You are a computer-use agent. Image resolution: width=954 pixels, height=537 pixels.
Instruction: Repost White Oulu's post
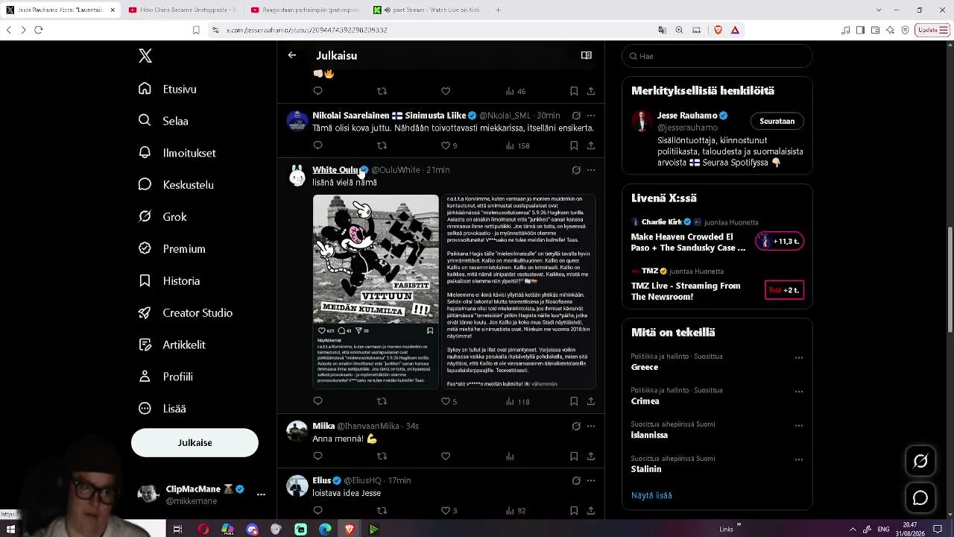pyautogui.click(x=382, y=401)
